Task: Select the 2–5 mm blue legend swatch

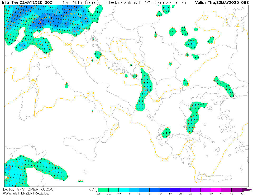Action: click(144, 190)
